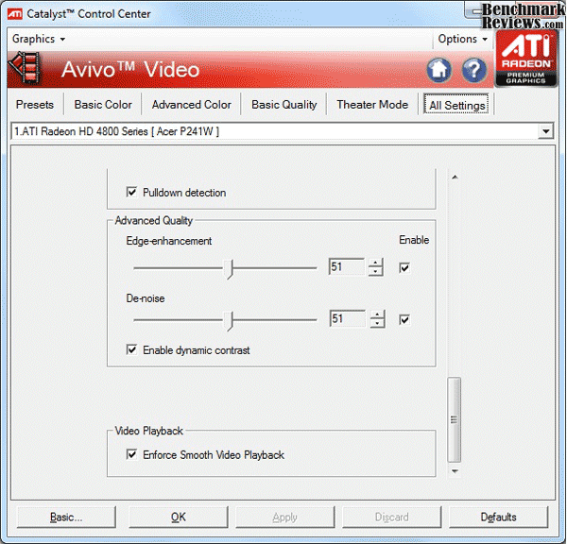The image size is (567, 544).
Task: Switch to the Basic Color tab
Action: click(103, 105)
